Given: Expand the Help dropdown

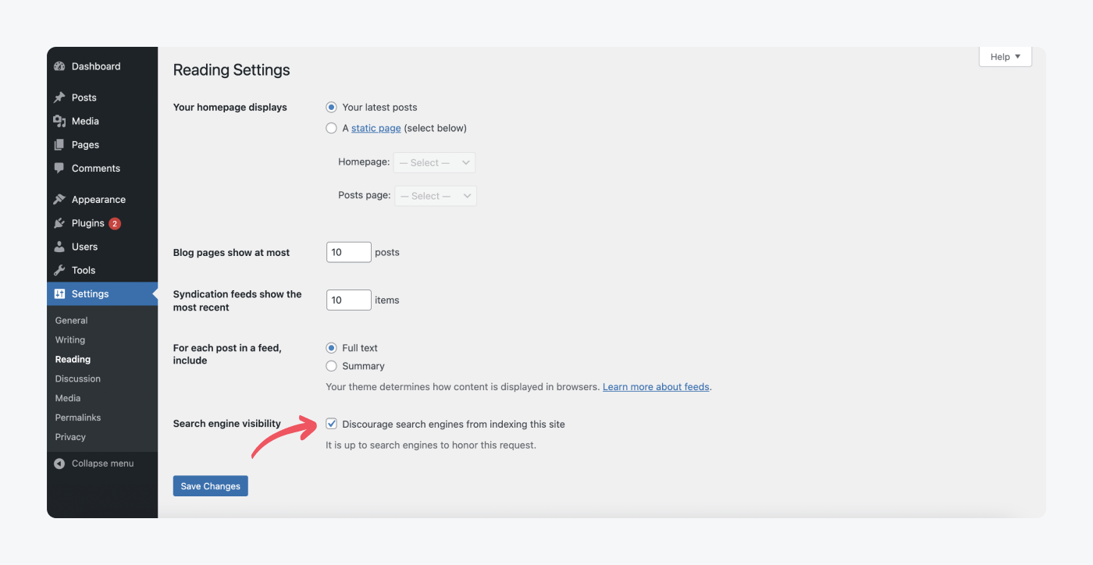Looking at the screenshot, I should click(1005, 55).
